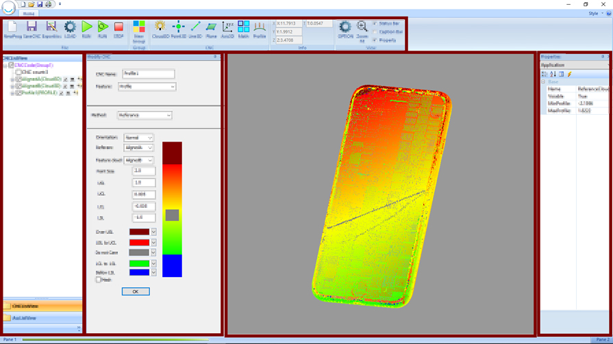Screen dimensions: 613x344
Task: Toggle the Caption Bar checkbox
Action: (x=375, y=31)
